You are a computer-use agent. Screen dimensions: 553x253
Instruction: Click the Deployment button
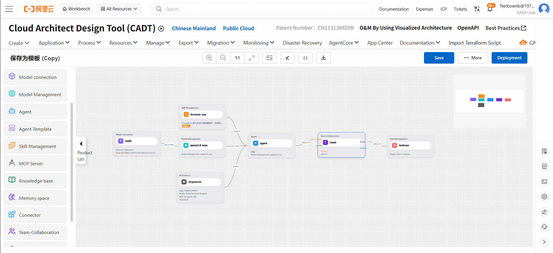pyautogui.click(x=509, y=58)
